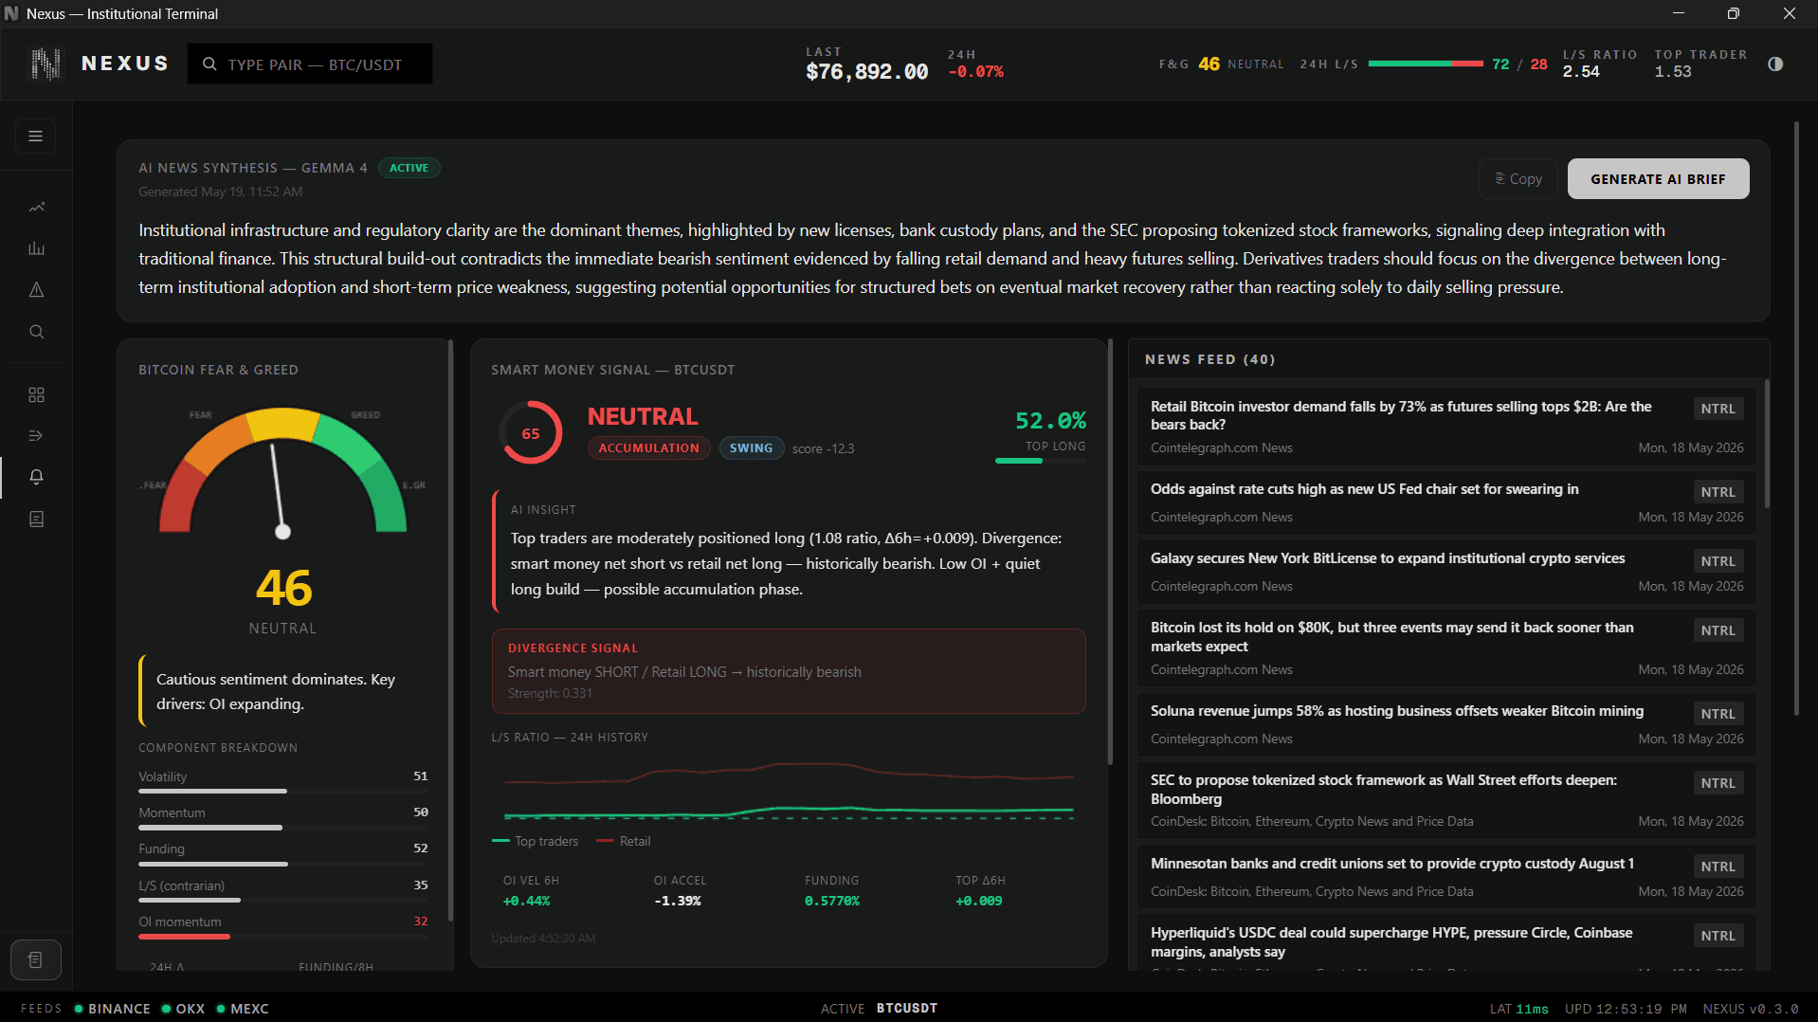
Task: Focus the Type Pair search field
Action: tap(310, 64)
